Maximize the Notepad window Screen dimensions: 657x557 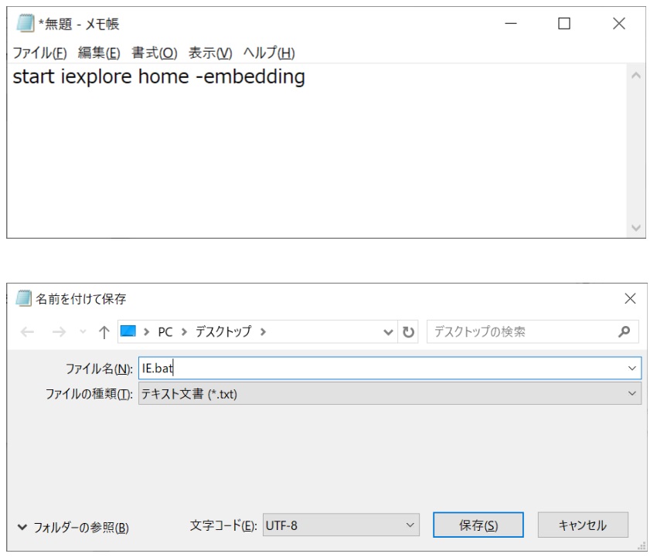[x=564, y=23]
